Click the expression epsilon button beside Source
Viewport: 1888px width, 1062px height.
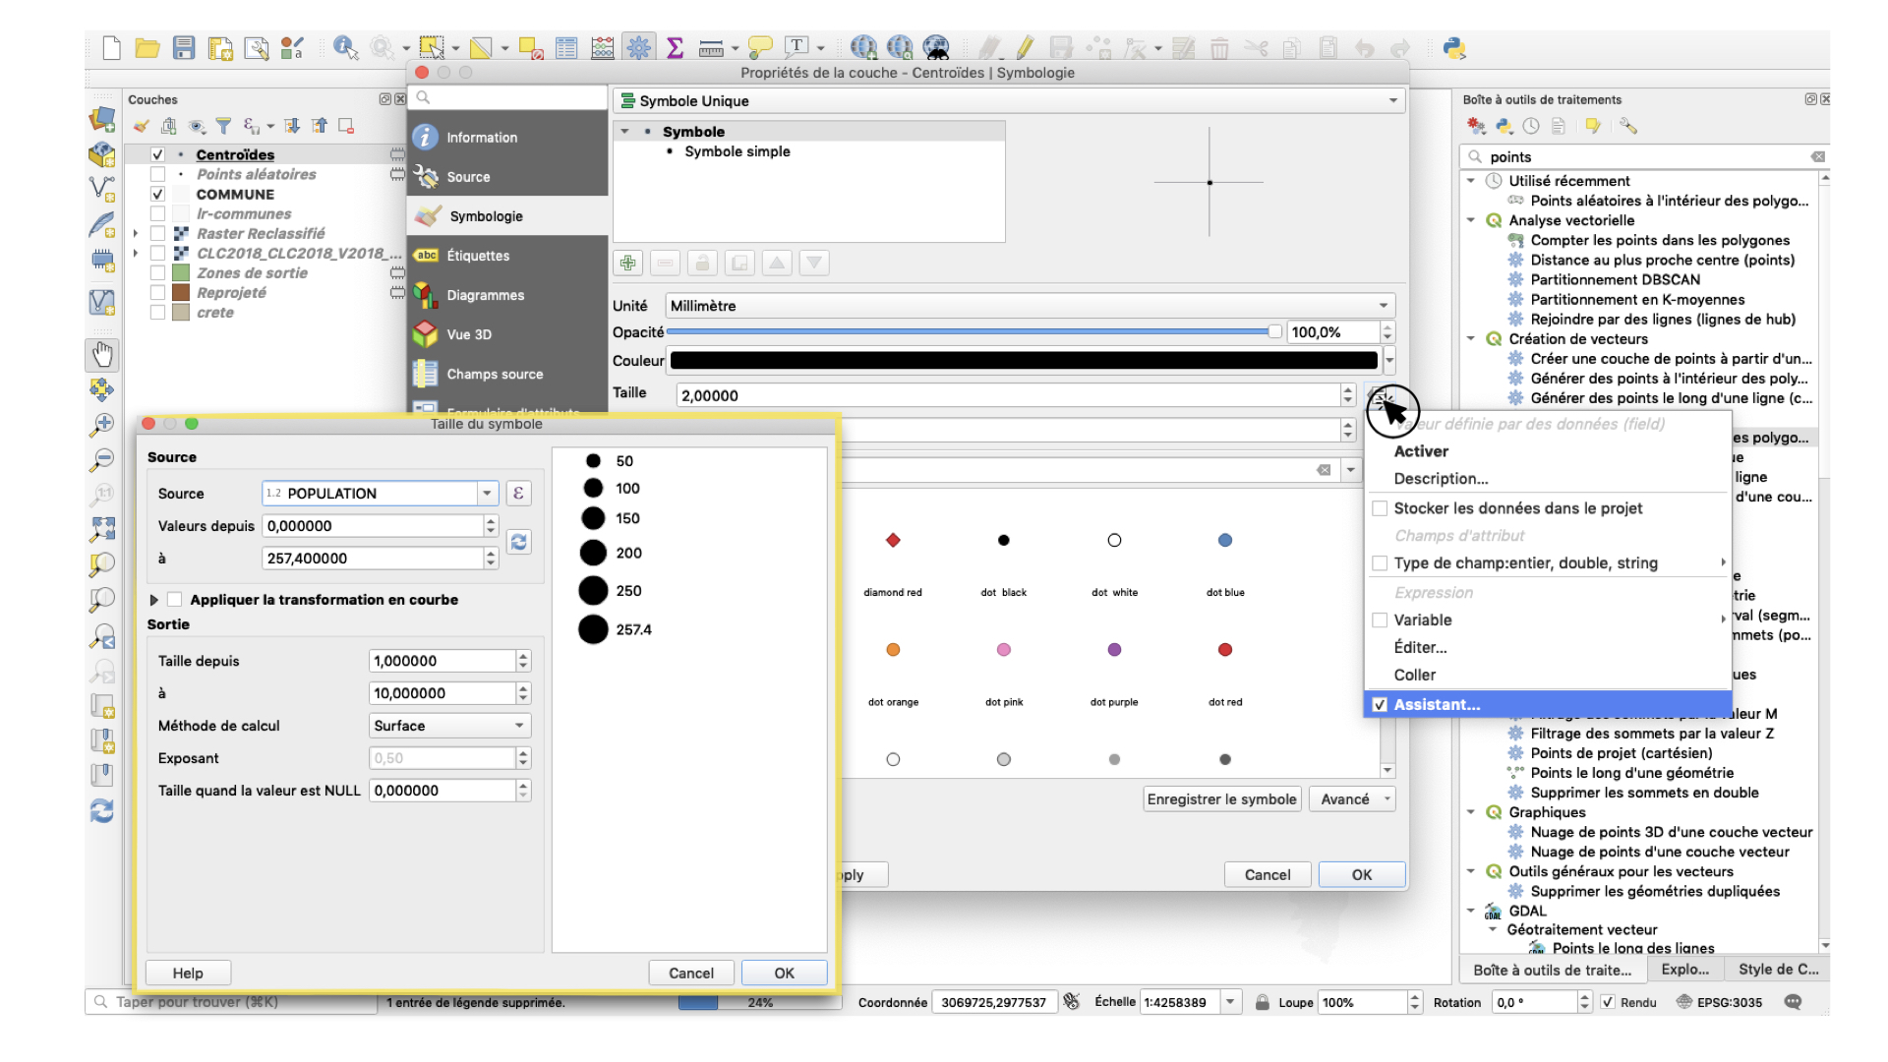(x=518, y=493)
